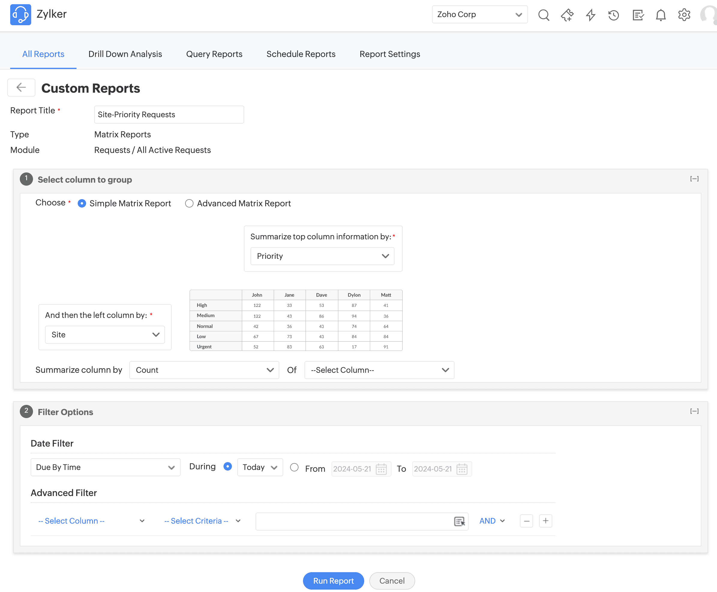
Task: Switch to the Query Reports tab
Action: [x=214, y=54]
